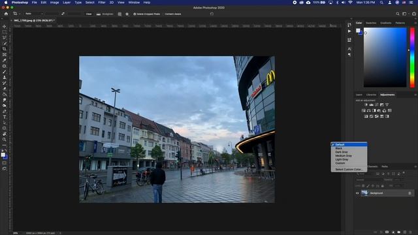Viewport: 418px width, 235px height.
Task: Add a Levels adjustment
Action: 371,104
